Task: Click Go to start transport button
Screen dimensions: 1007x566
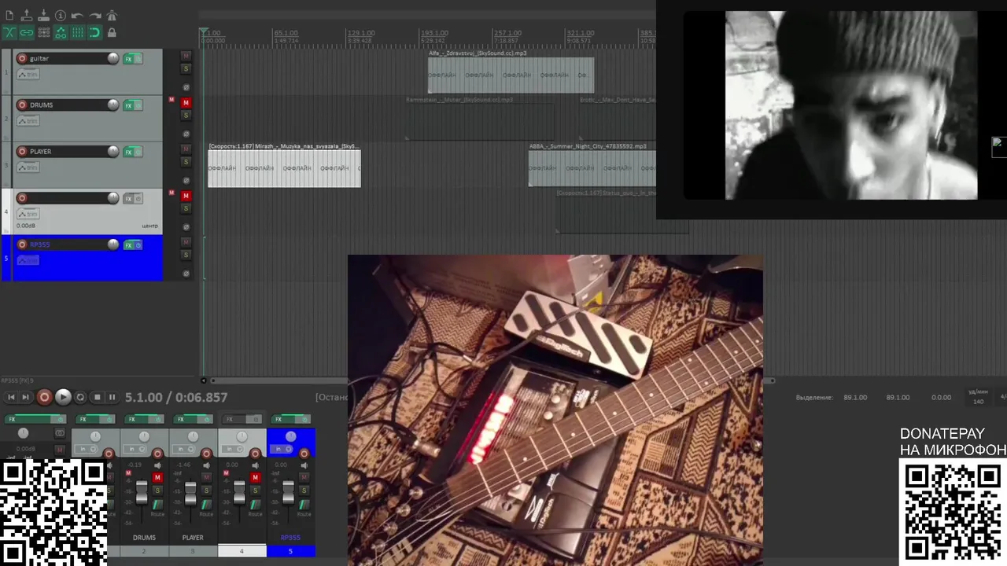Action: click(11, 398)
